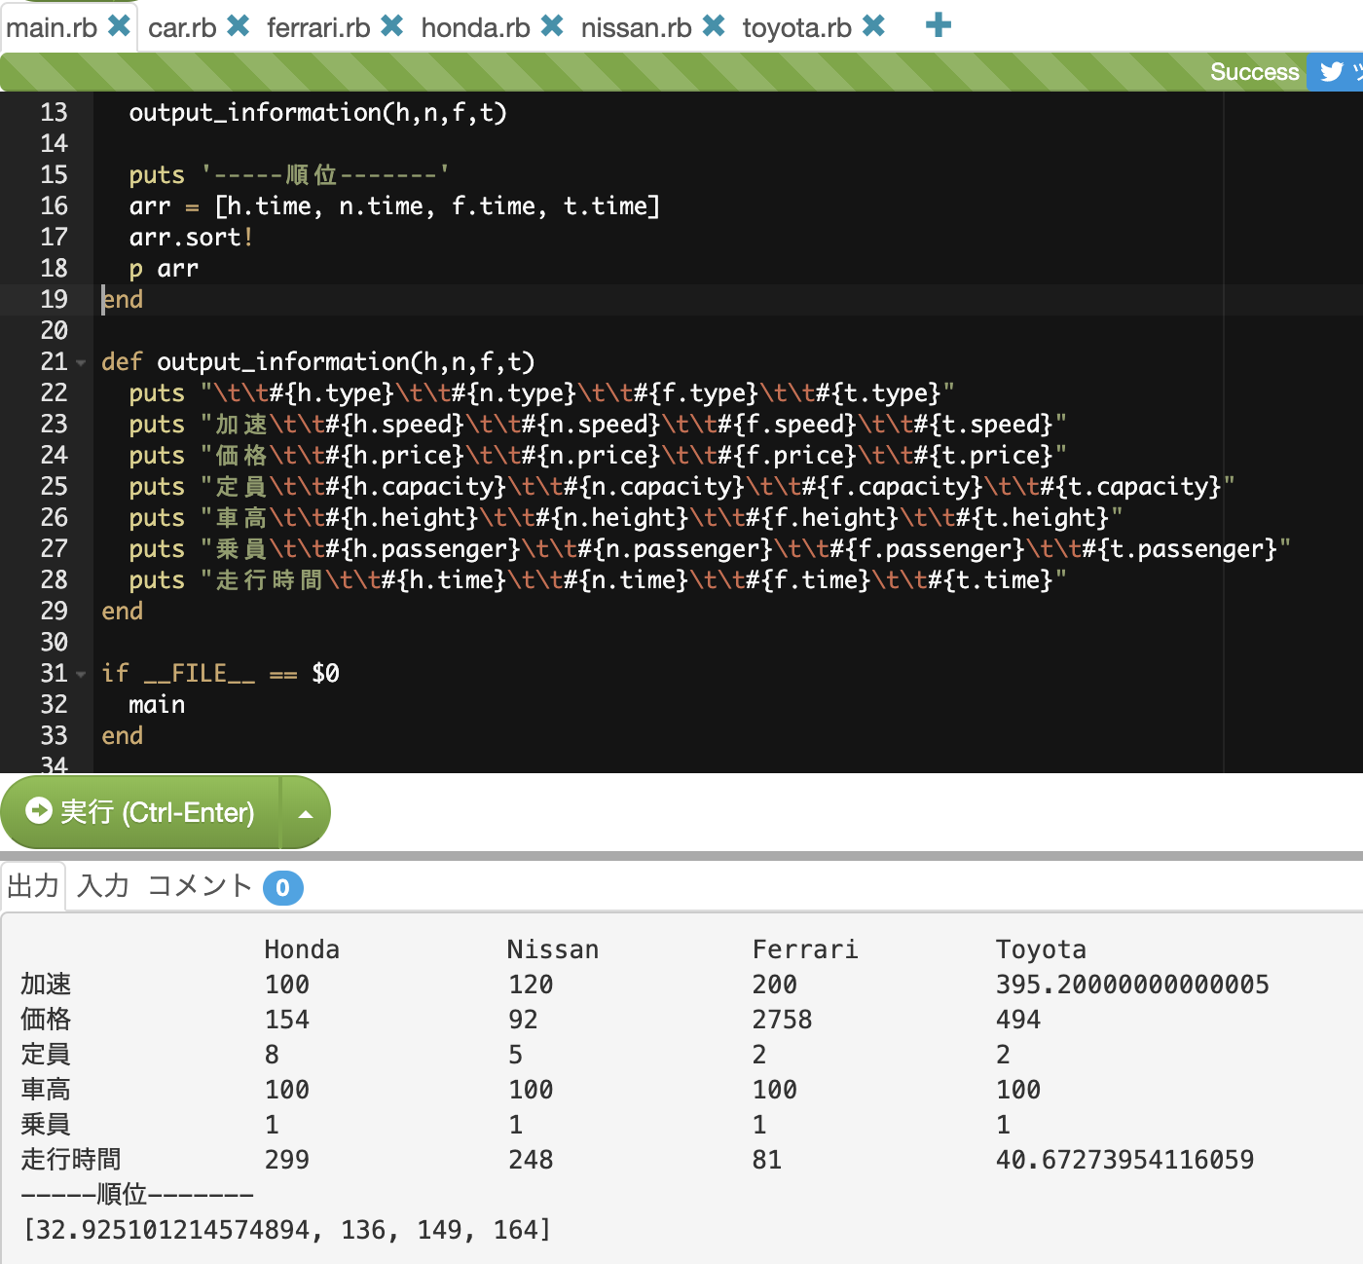Click the Ferrari header in output
Viewport: 1363px width, 1264px height.
coord(805,949)
